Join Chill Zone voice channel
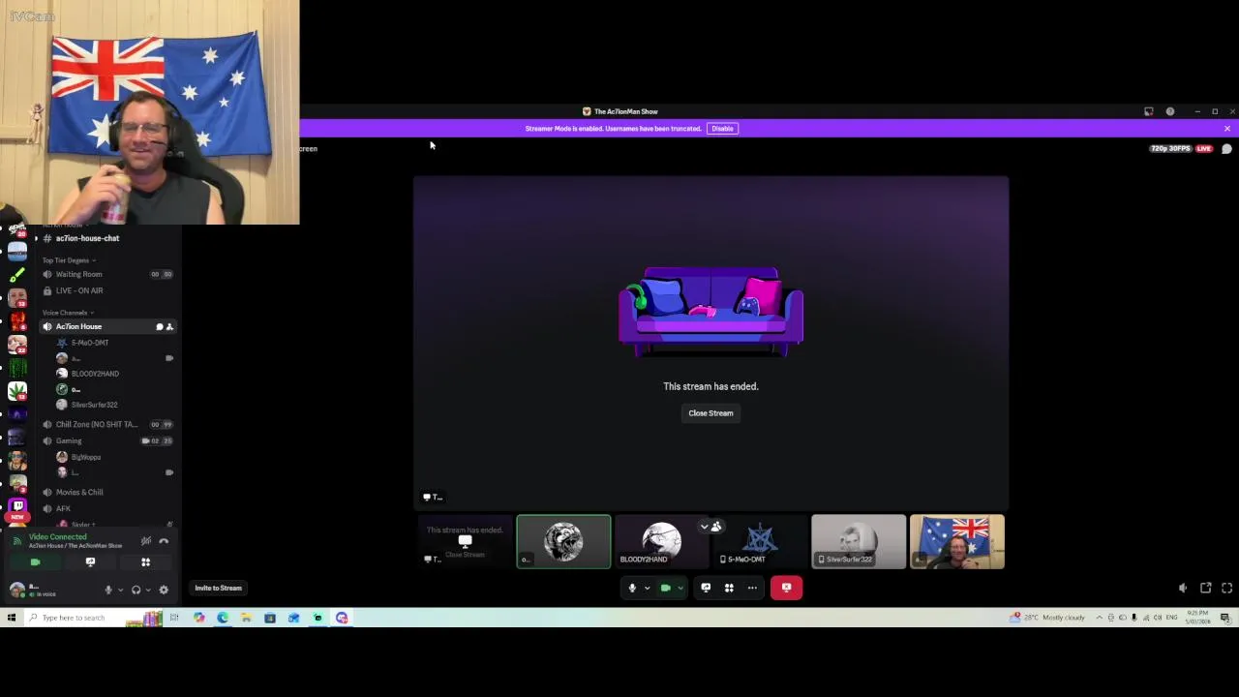Image resolution: width=1239 pixels, height=697 pixels. 97,425
